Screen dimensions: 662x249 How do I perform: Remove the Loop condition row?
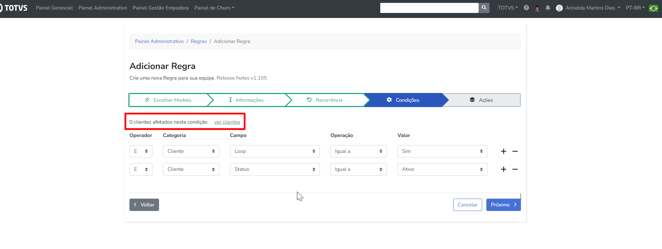click(515, 151)
